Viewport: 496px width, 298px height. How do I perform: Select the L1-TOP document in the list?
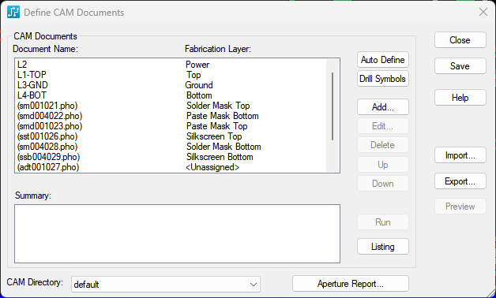171,75
